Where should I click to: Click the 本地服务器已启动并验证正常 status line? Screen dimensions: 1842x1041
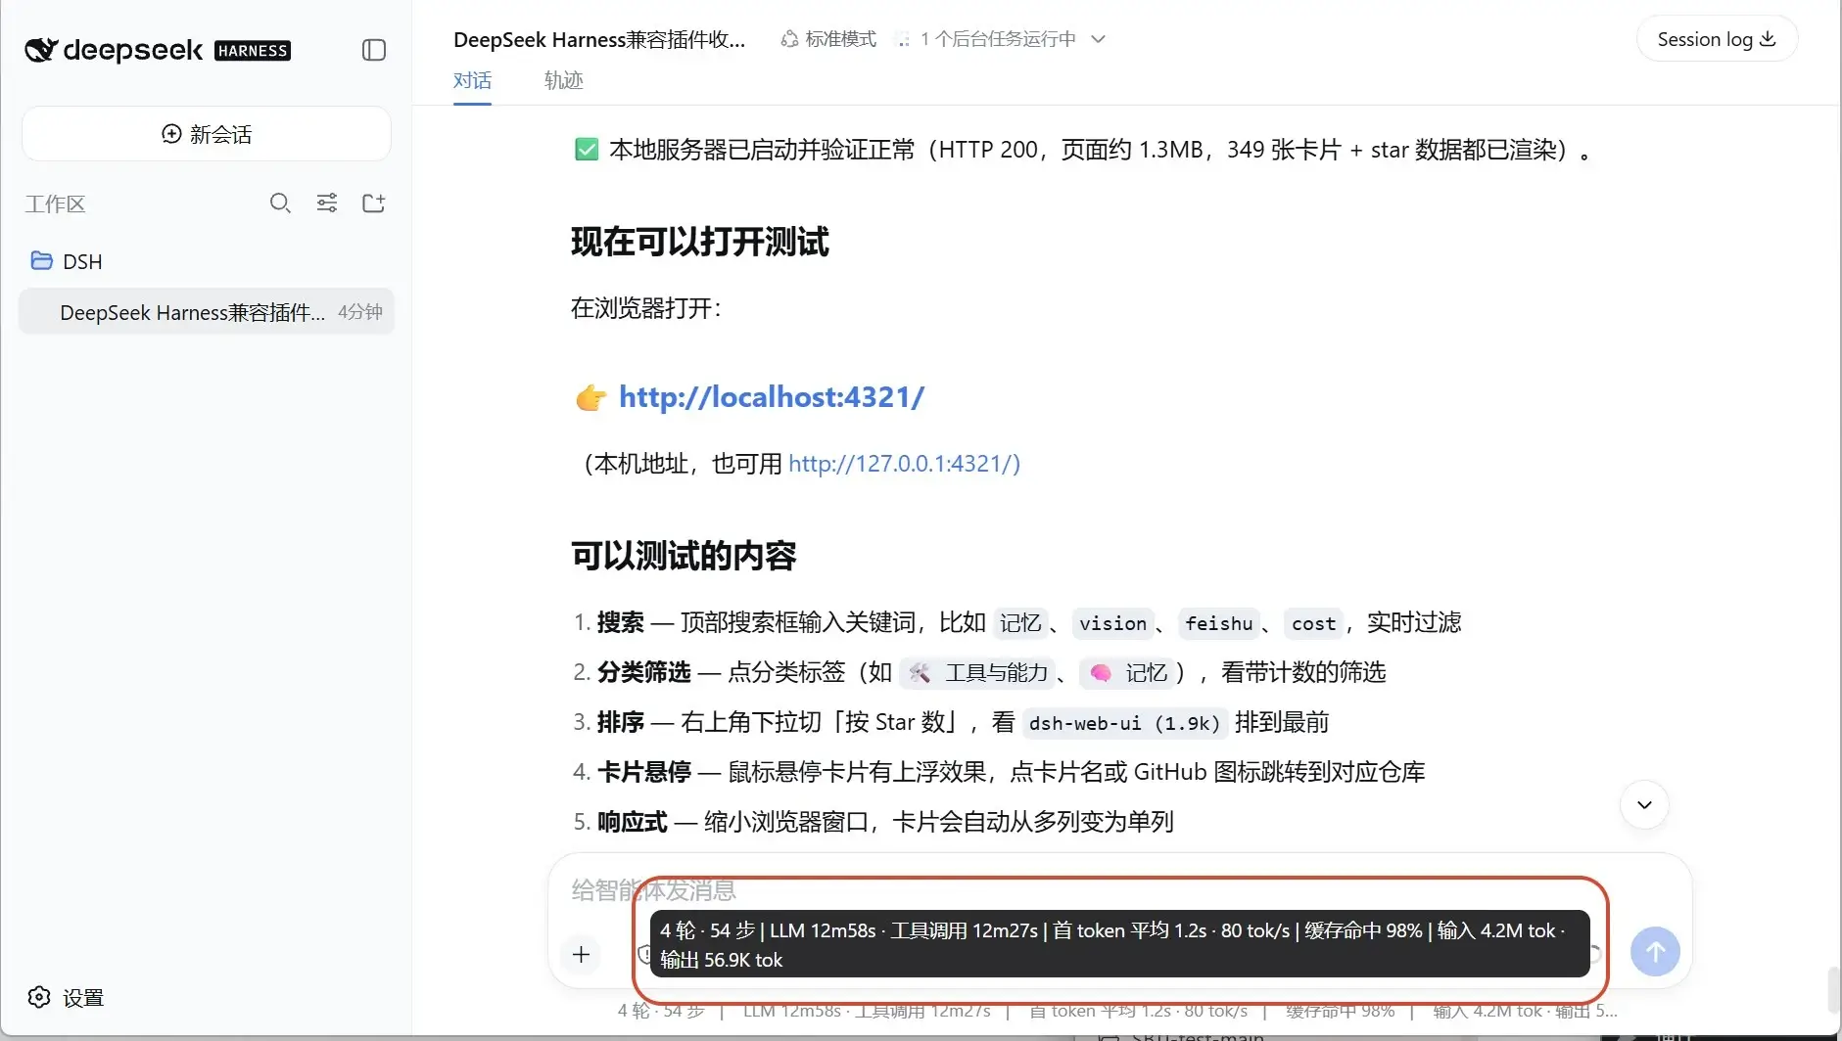pos(1082,150)
